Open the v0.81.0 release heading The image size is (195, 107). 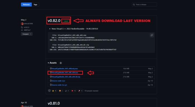tap(53, 103)
